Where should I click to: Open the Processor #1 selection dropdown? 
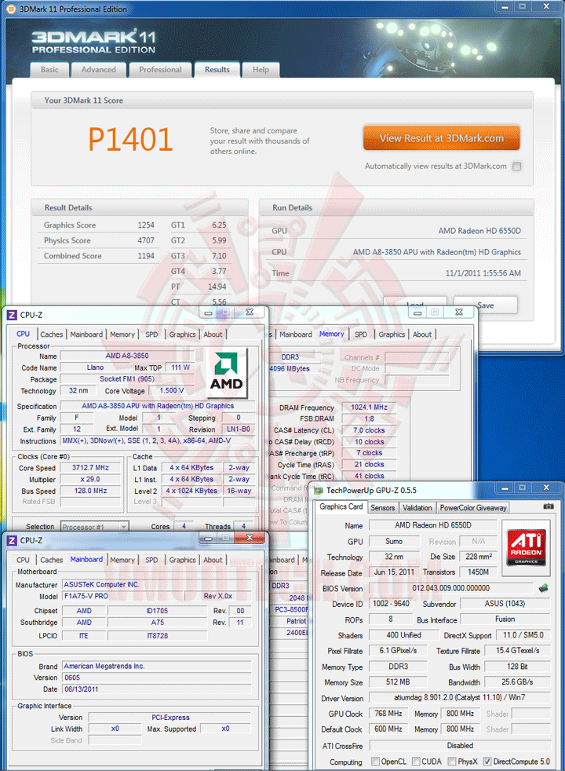95,527
